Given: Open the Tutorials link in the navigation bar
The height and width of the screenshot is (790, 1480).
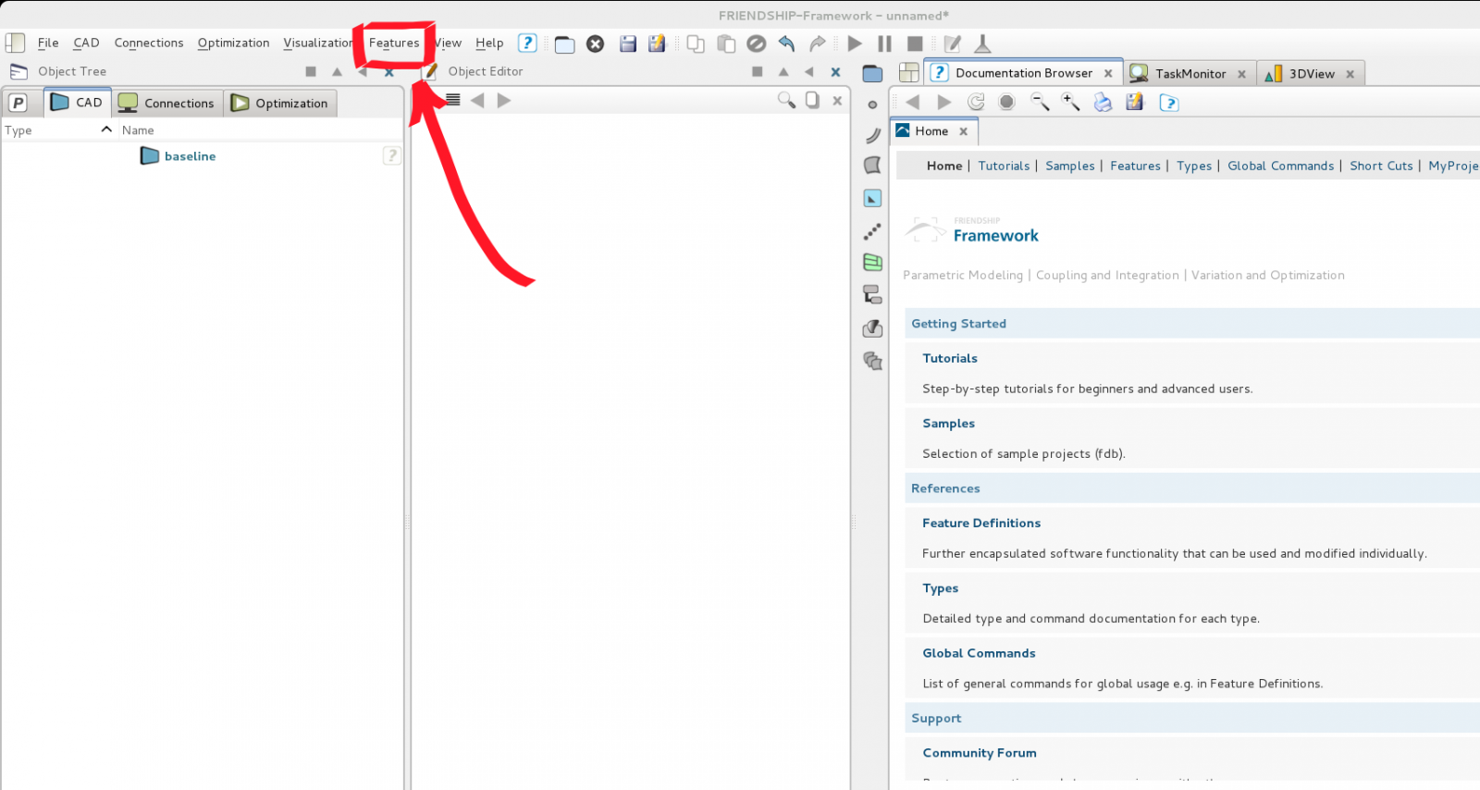Looking at the screenshot, I should click(x=1004, y=166).
